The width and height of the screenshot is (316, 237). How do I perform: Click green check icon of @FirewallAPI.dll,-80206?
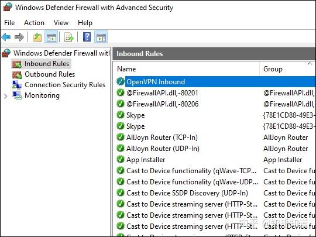pos(121,104)
